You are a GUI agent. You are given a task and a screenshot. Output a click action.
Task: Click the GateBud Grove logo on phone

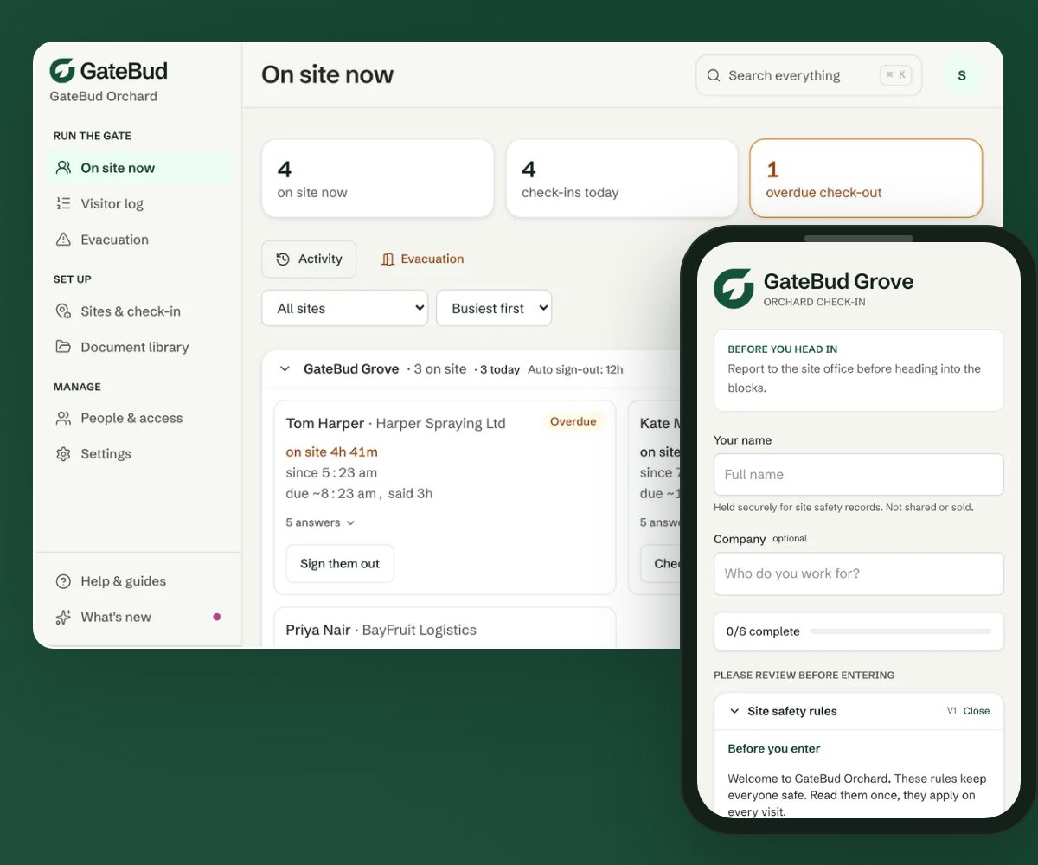(x=734, y=288)
